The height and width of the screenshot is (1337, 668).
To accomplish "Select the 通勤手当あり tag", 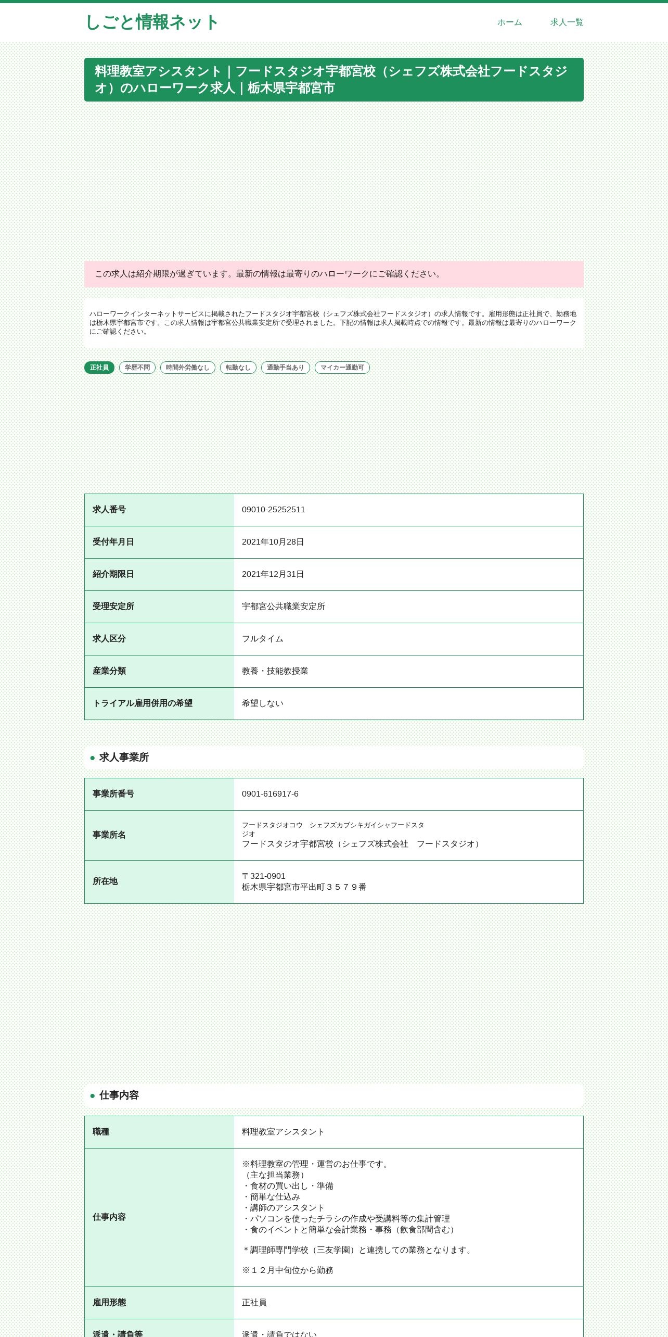I will point(286,368).
